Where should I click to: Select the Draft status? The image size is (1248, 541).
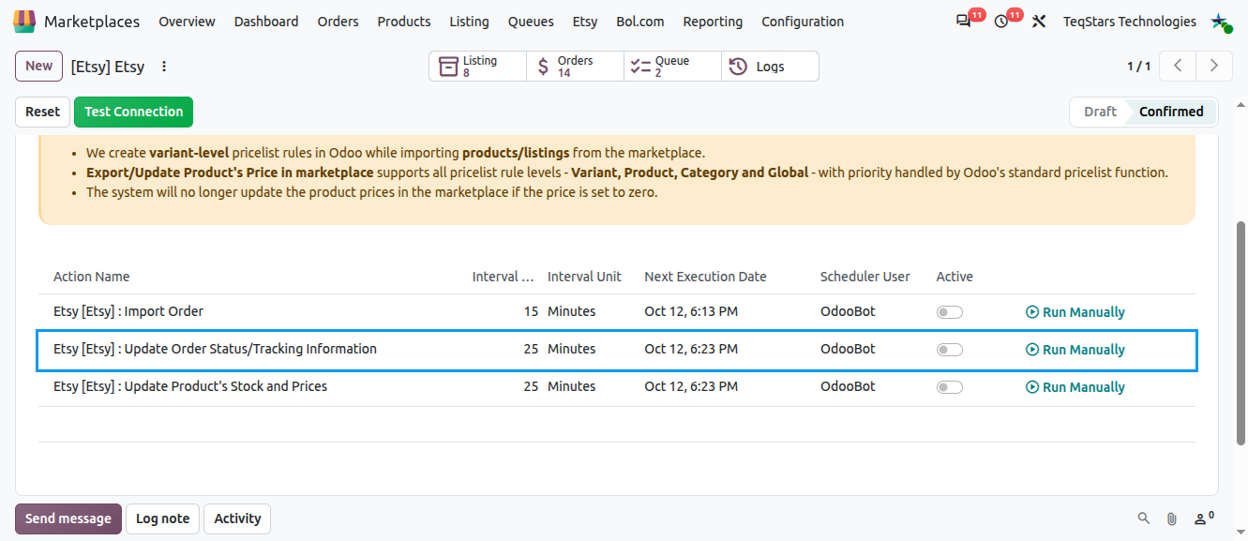pyautogui.click(x=1100, y=112)
